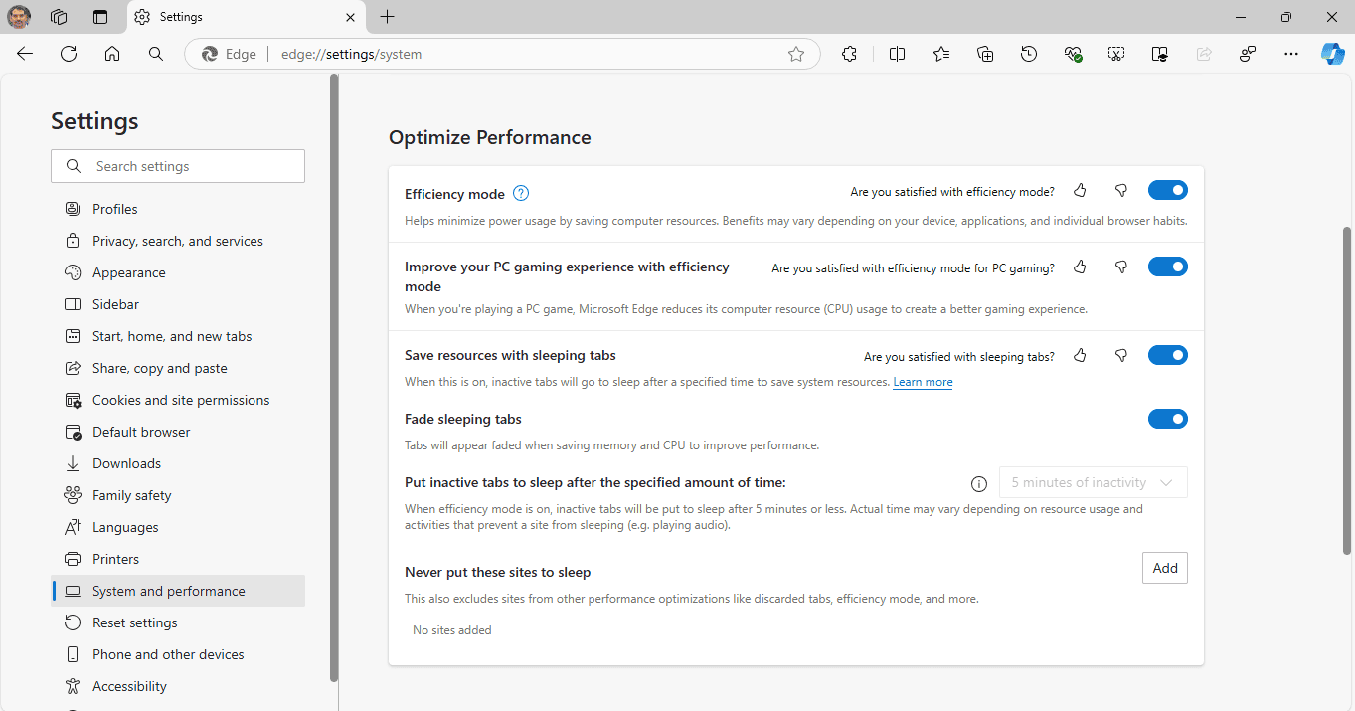Open the user profile avatar
The image size is (1355, 711).
coord(19,17)
